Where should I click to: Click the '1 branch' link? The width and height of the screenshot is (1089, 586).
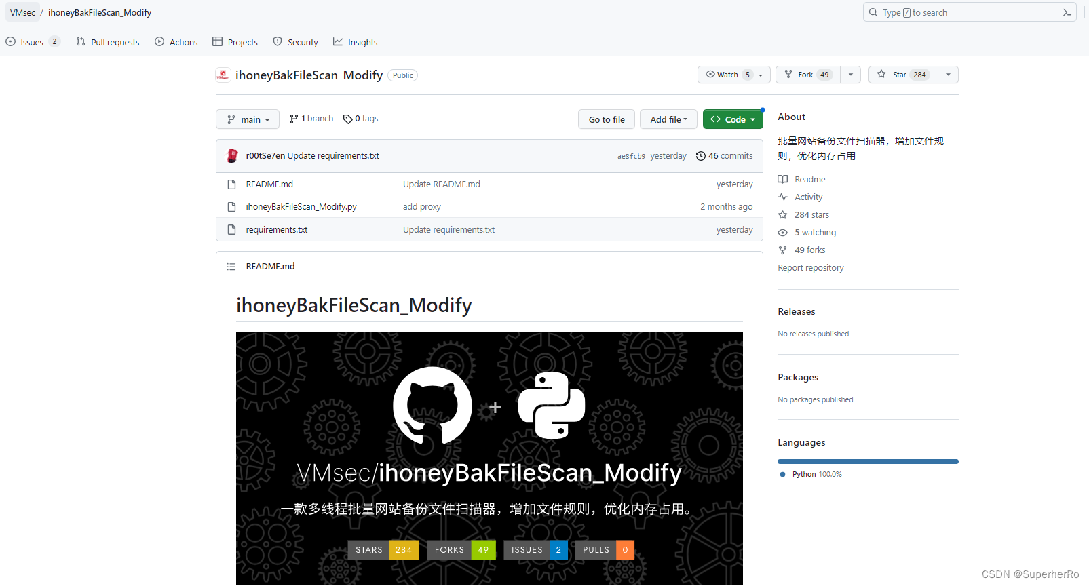(311, 119)
